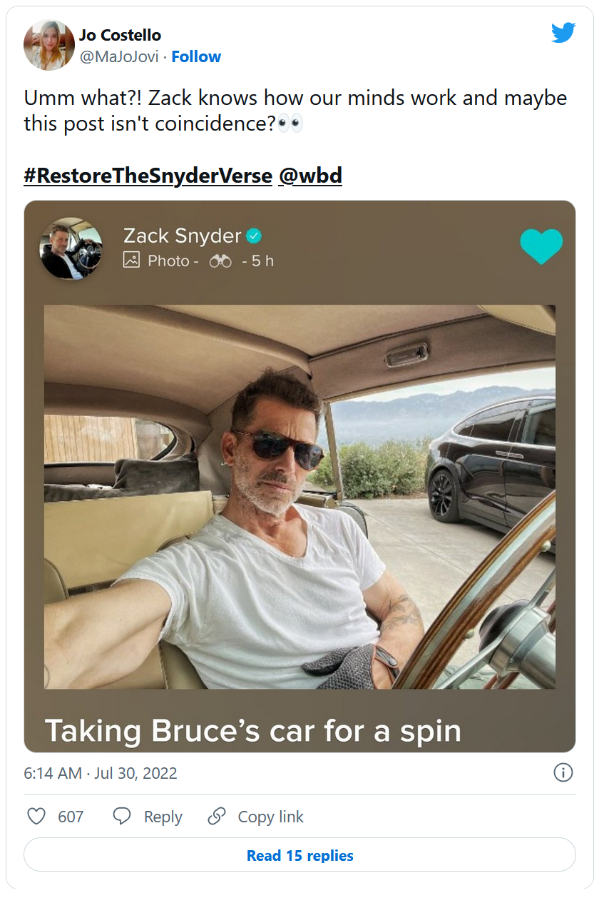The image size is (599, 898).
Task: Click the Jo Costello display name
Action: (x=120, y=35)
